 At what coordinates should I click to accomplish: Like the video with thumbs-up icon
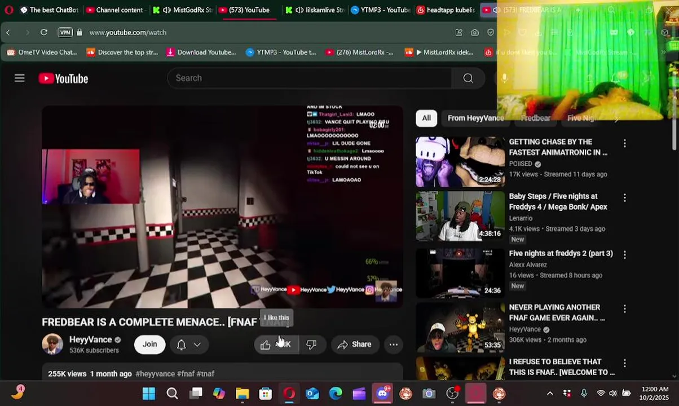[266, 345]
